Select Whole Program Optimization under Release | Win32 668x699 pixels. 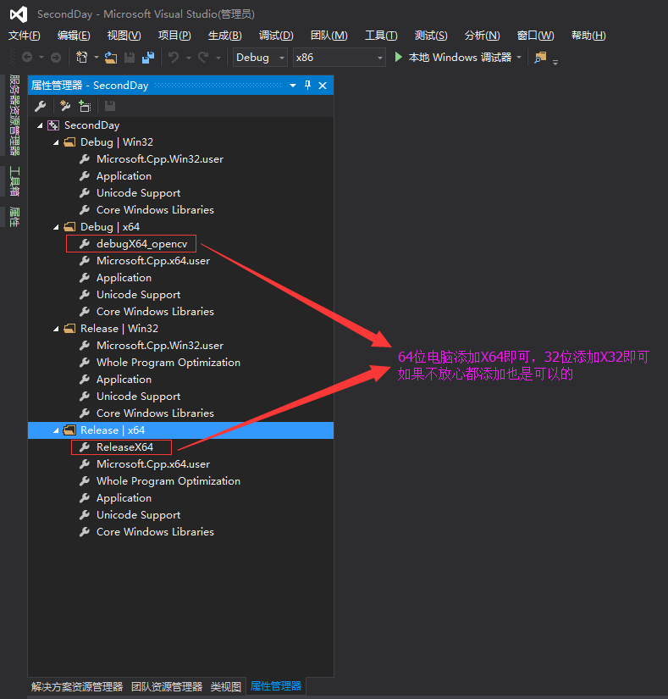[x=168, y=363]
